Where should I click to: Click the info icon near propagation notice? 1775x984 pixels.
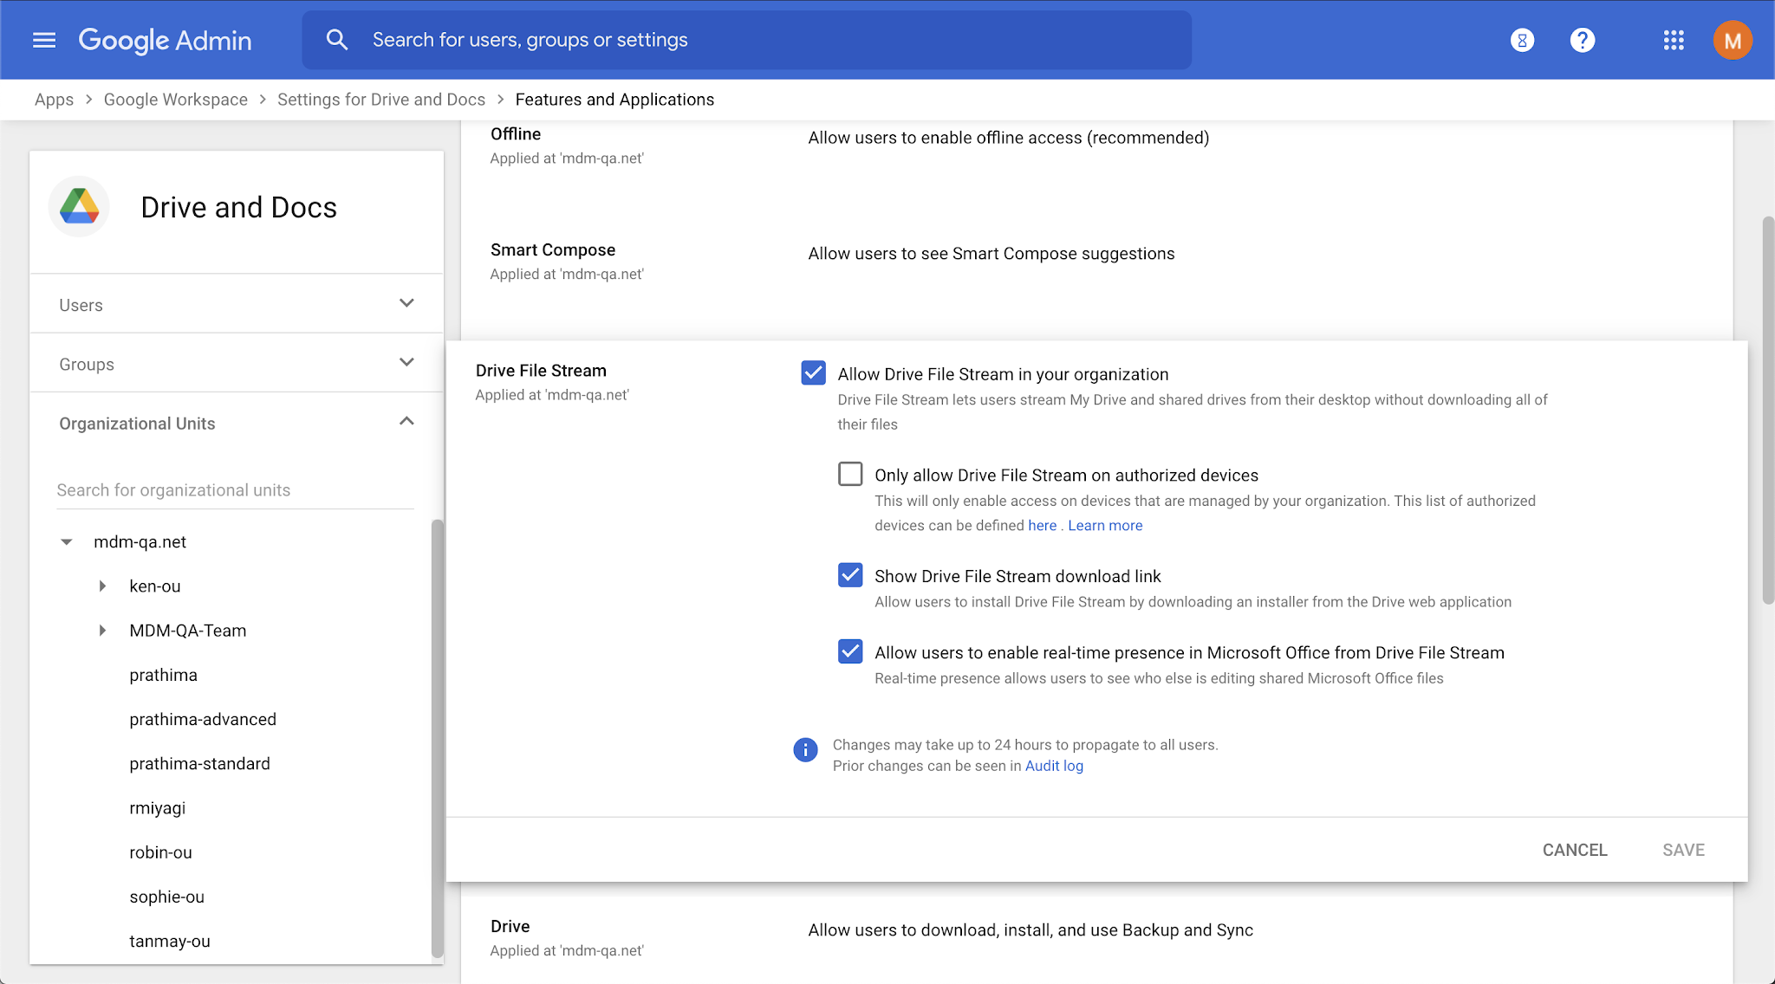coord(803,748)
